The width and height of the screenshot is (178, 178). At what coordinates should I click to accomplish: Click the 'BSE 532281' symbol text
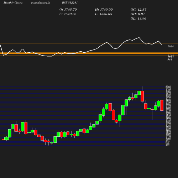[x=70, y=2]
